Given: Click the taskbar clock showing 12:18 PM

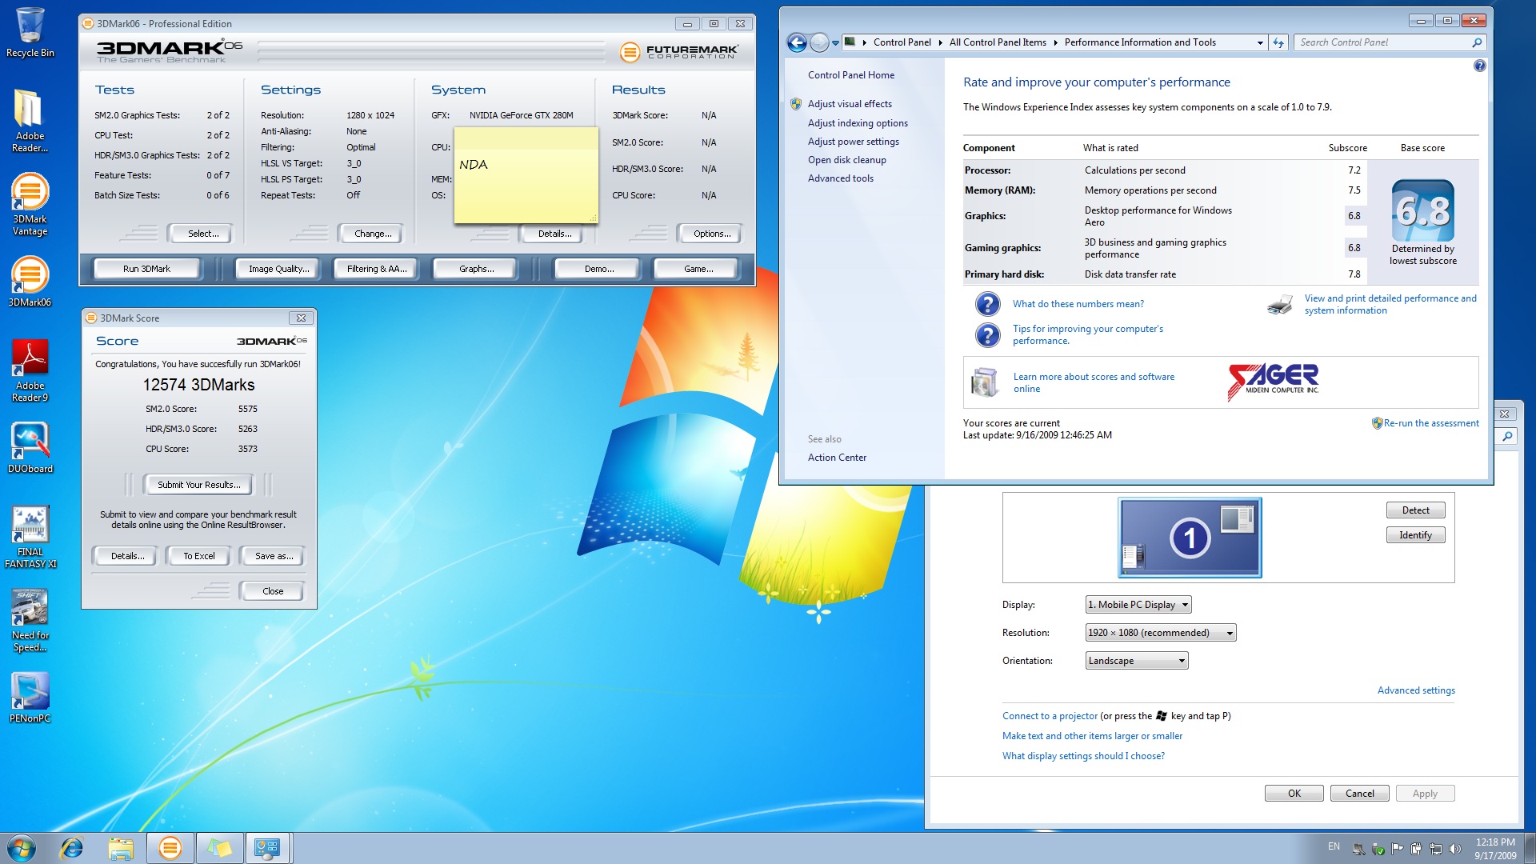Looking at the screenshot, I should tap(1494, 849).
